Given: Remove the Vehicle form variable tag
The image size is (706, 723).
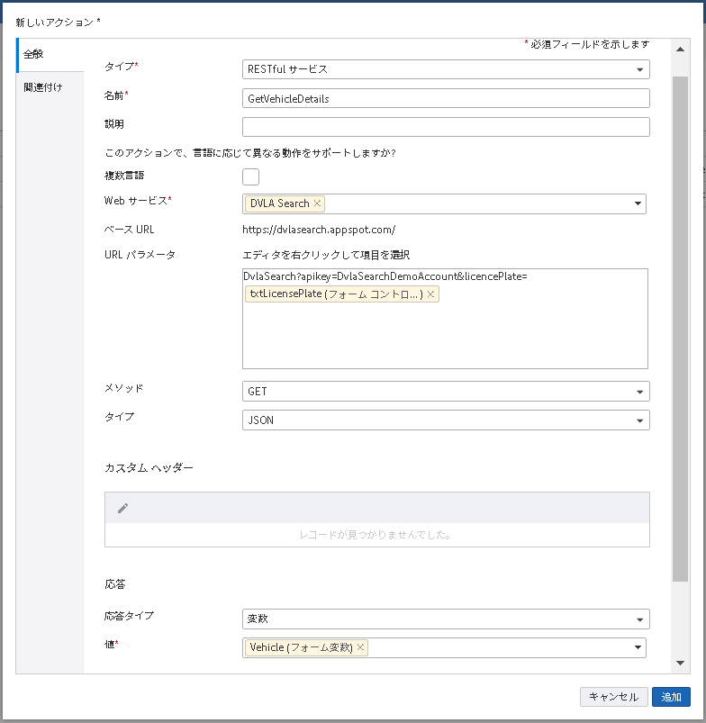Looking at the screenshot, I should pyautogui.click(x=360, y=647).
